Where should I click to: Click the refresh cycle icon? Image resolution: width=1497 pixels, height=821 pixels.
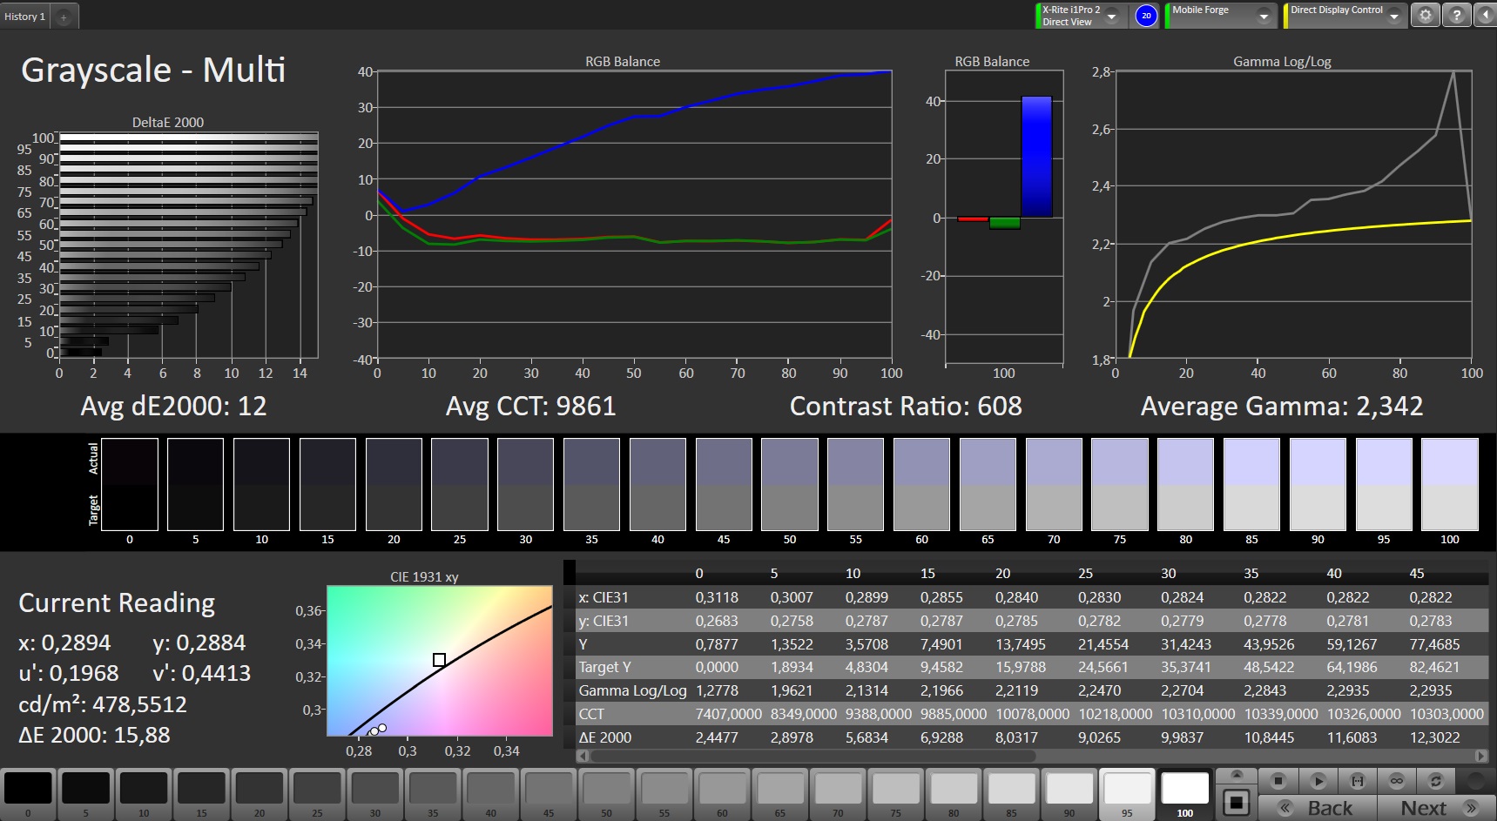click(1436, 781)
